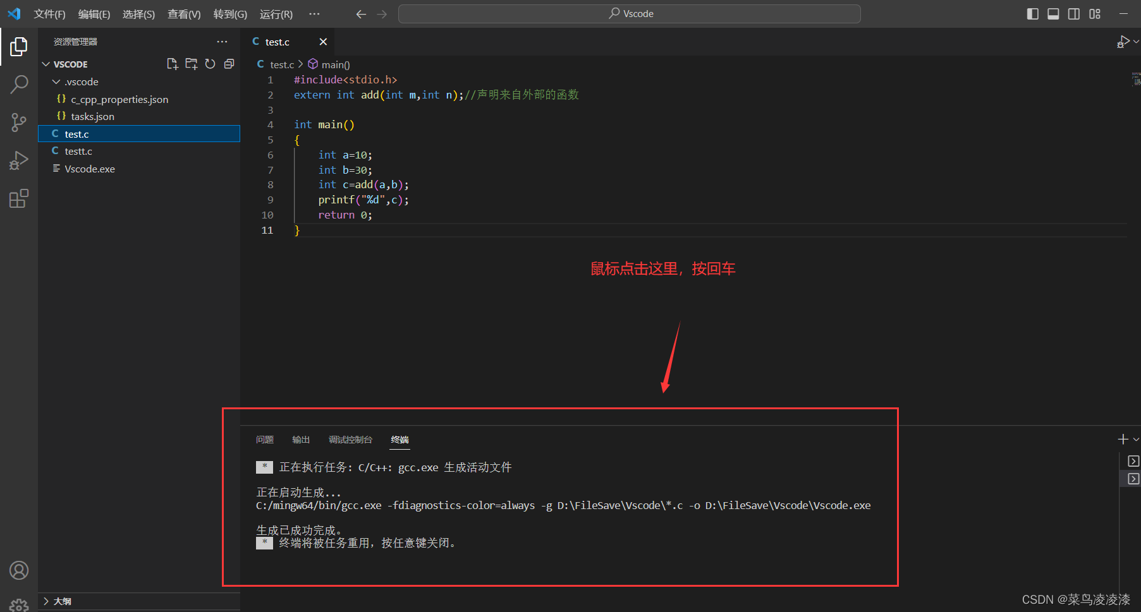Close the test.c editor tab
The width and height of the screenshot is (1141, 612).
(323, 42)
